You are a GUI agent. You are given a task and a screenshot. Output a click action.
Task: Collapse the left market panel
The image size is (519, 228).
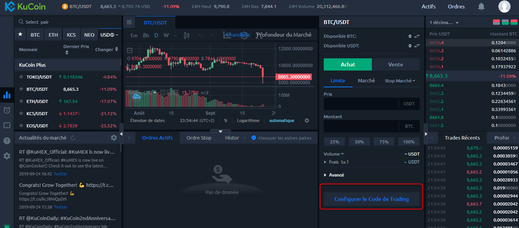[122, 134]
